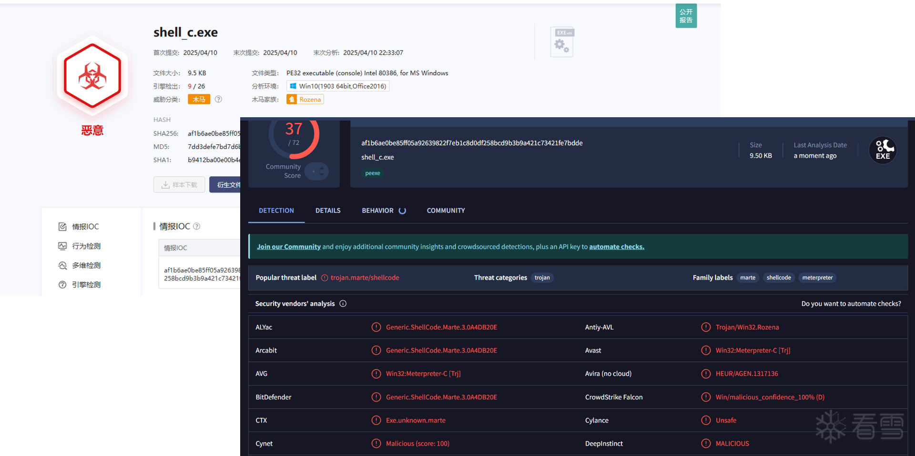Click the alert icon in the BitDefender row
Image resolution: width=915 pixels, height=456 pixels.
pos(376,397)
